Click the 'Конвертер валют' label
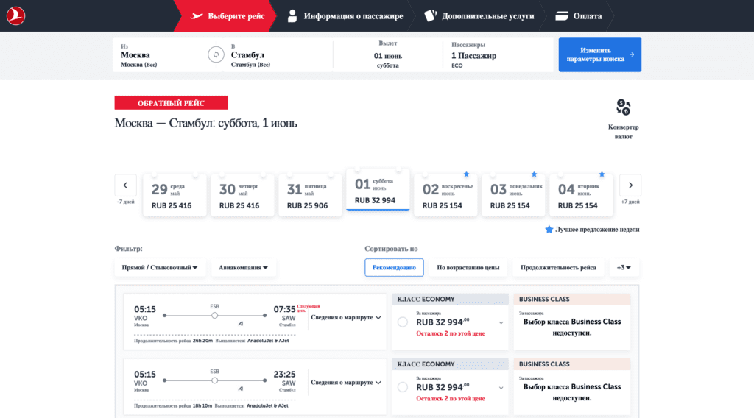754x418 pixels. (623, 132)
